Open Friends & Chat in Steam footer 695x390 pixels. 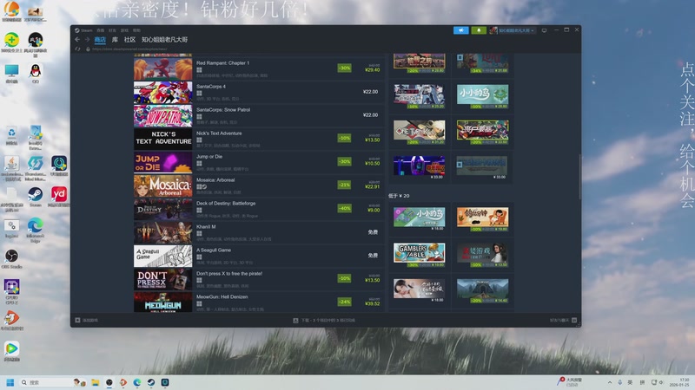[x=563, y=320]
